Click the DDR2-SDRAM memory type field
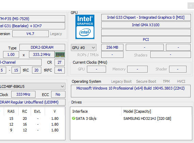 pyautogui.click(x=42, y=47)
